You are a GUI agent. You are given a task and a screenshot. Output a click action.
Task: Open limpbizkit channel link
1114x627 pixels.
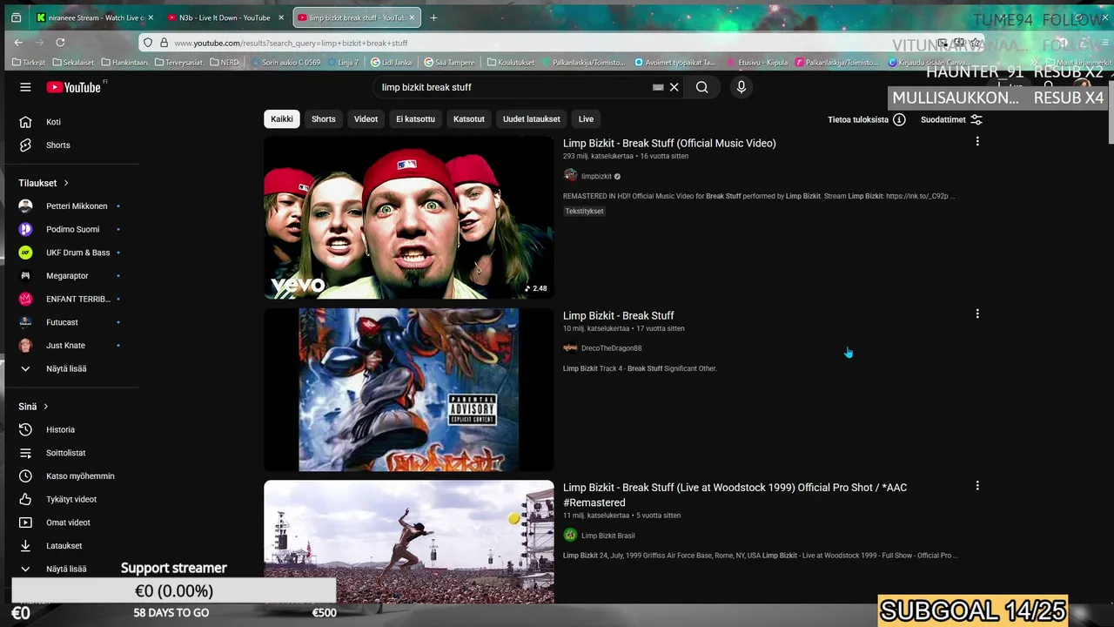pos(596,176)
